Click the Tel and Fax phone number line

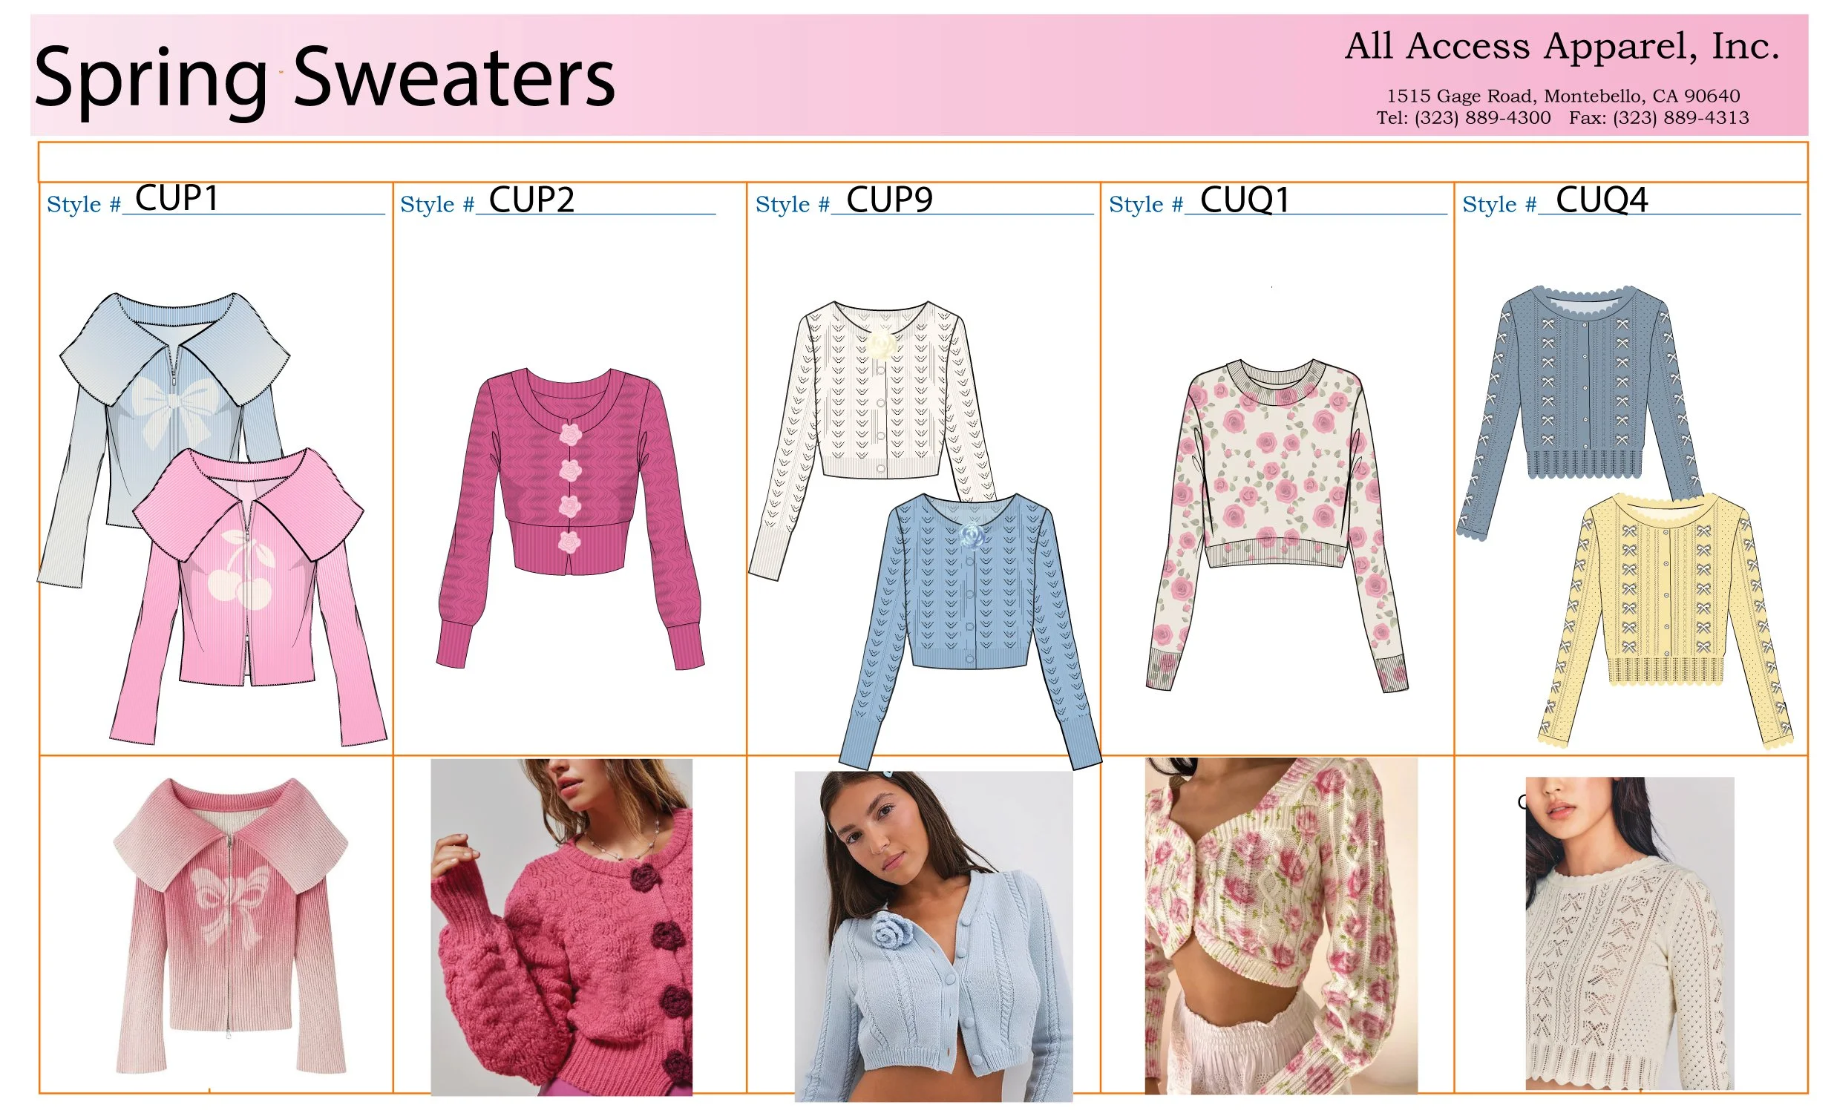[1562, 117]
